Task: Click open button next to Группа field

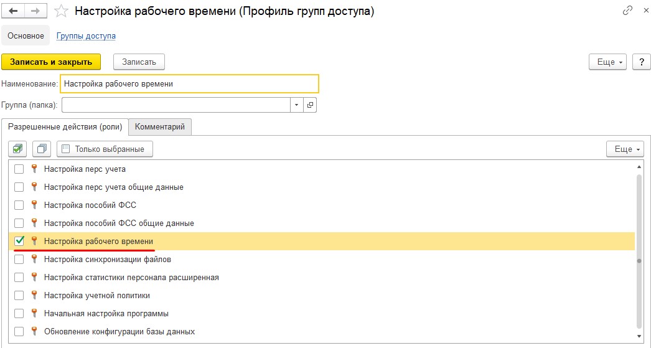Action: [310, 105]
